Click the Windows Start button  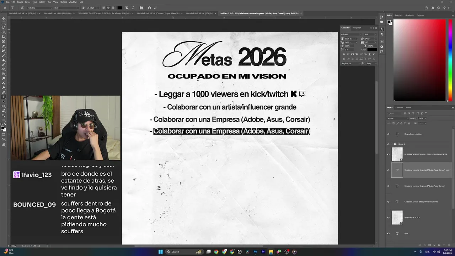pos(160,252)
